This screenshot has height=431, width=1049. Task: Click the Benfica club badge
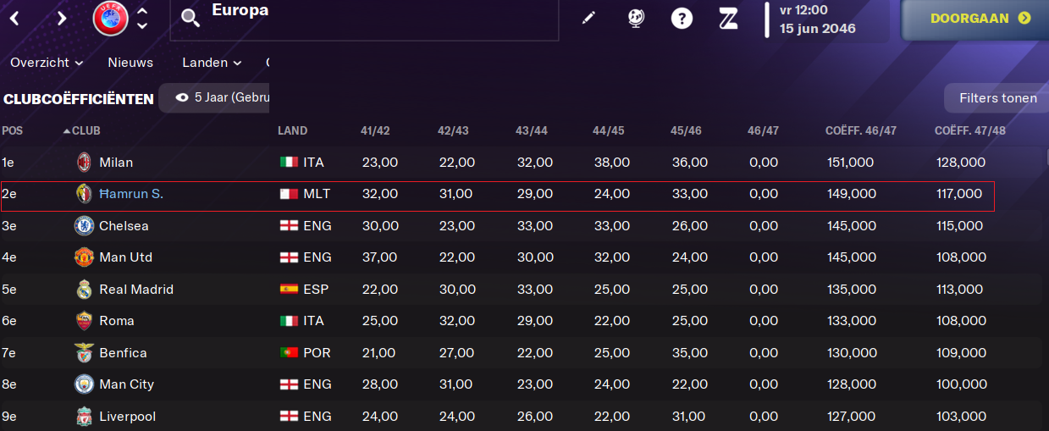(84, 352)
